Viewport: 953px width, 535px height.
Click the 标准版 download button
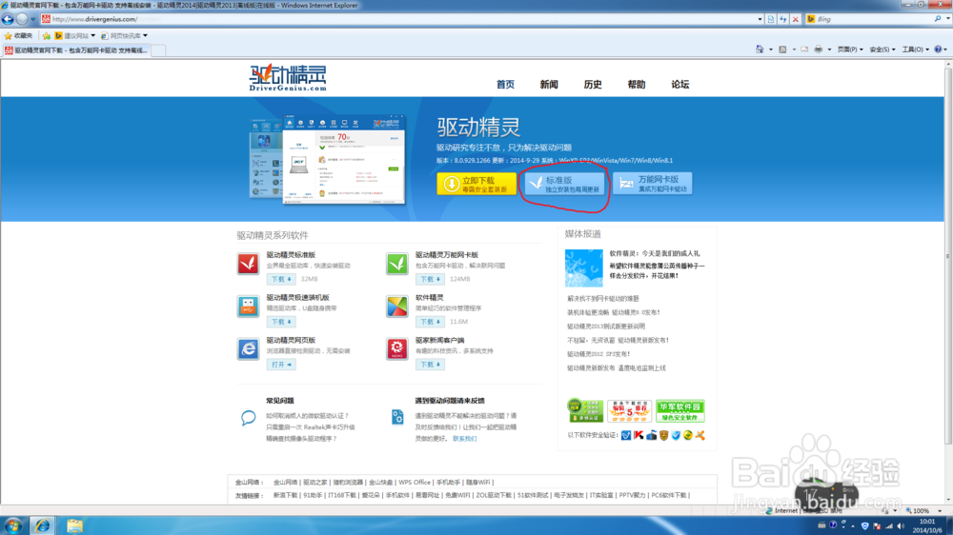tap(564, 184)
